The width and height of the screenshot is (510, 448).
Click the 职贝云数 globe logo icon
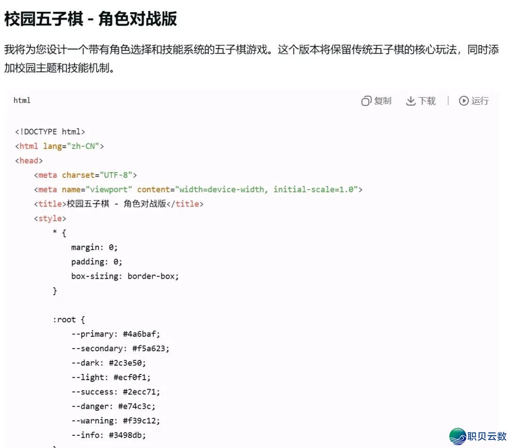(458, 437)
